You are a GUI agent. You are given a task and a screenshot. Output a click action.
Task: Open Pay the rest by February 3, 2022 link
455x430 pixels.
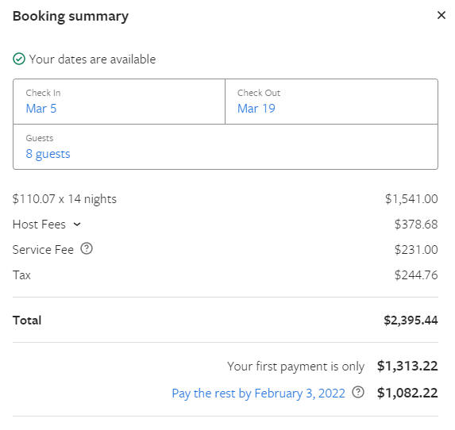[x=258, y=394]
